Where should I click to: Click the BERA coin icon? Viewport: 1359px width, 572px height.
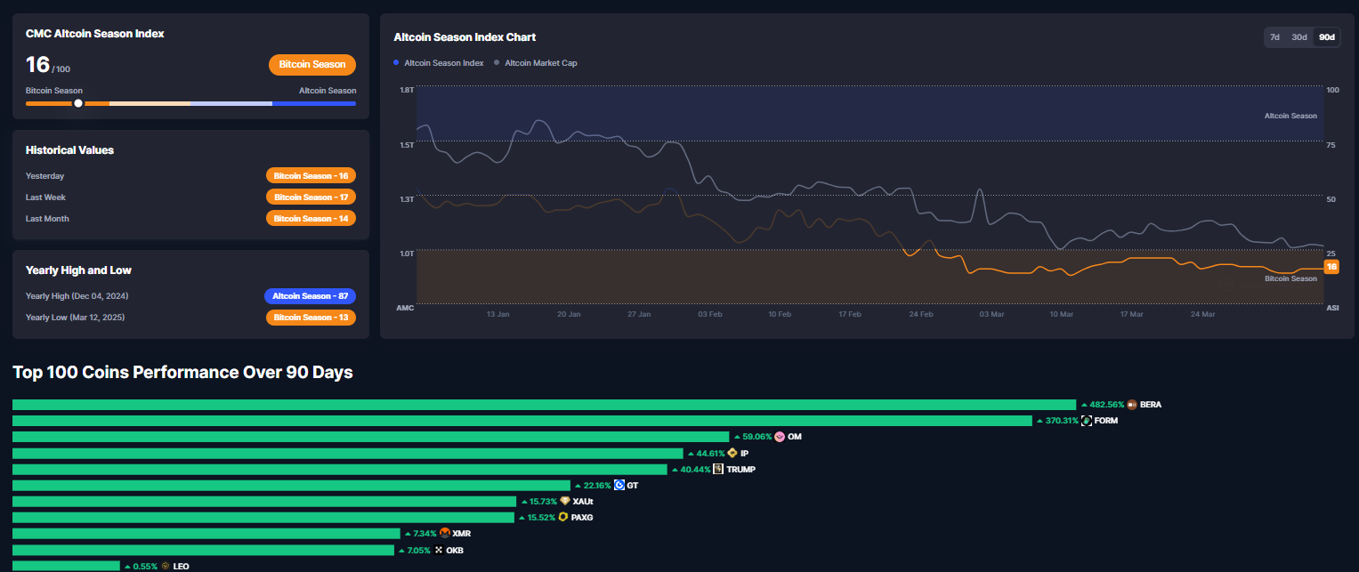click(x=1132, y=405)
